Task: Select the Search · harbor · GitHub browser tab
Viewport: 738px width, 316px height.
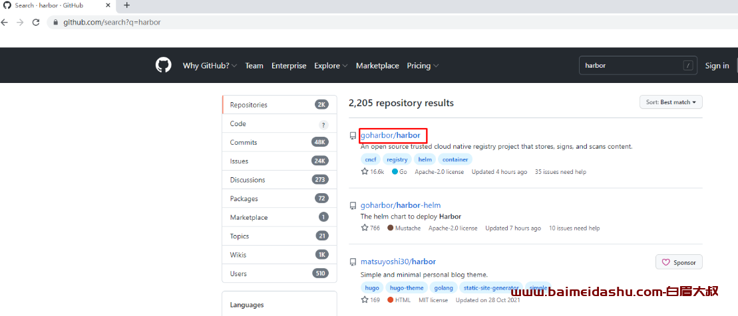Action: click(57, 5)
